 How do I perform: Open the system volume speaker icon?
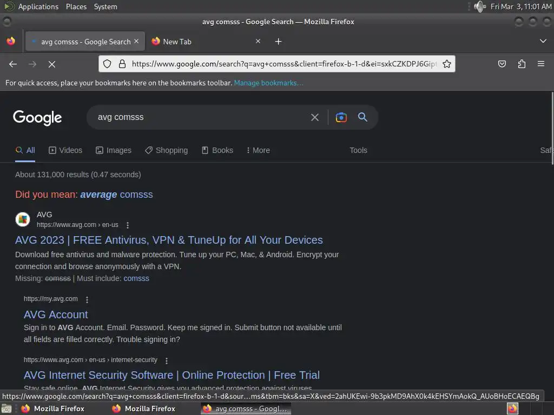[479, 6]
